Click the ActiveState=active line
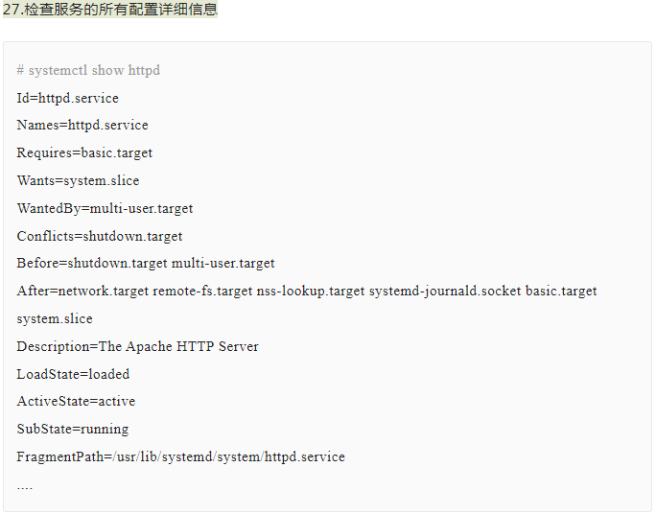 pyautogui.click(x=76, y=402)
